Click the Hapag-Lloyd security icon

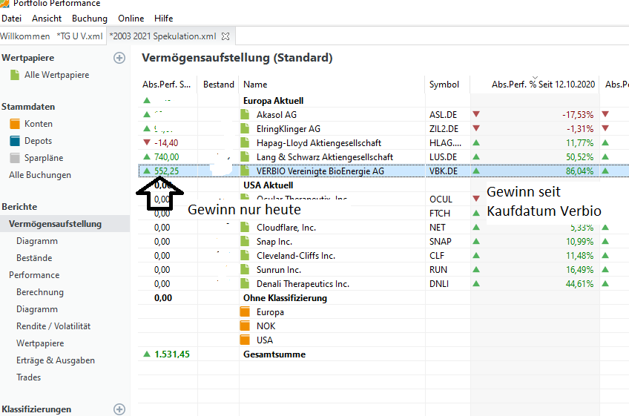[245, 143]
